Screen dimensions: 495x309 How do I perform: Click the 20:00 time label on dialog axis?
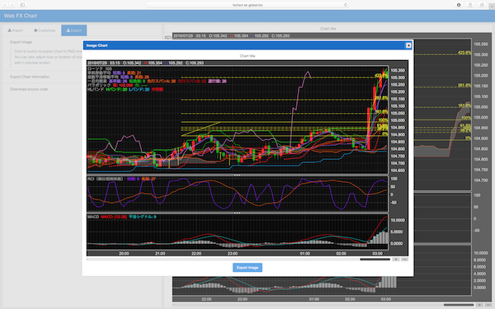[x=124, y=254]
